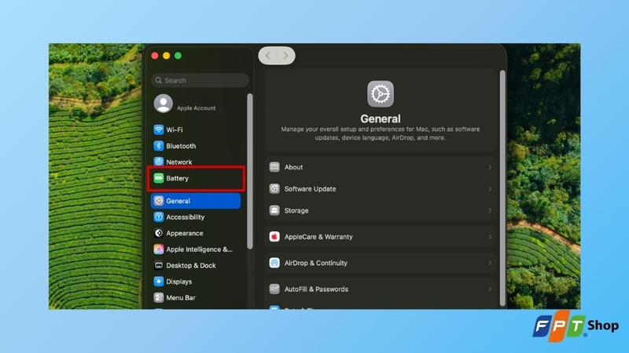629x353 pixels.
Task: Click the Apple Intelligence &... label
Action: (x=200, y=249)
